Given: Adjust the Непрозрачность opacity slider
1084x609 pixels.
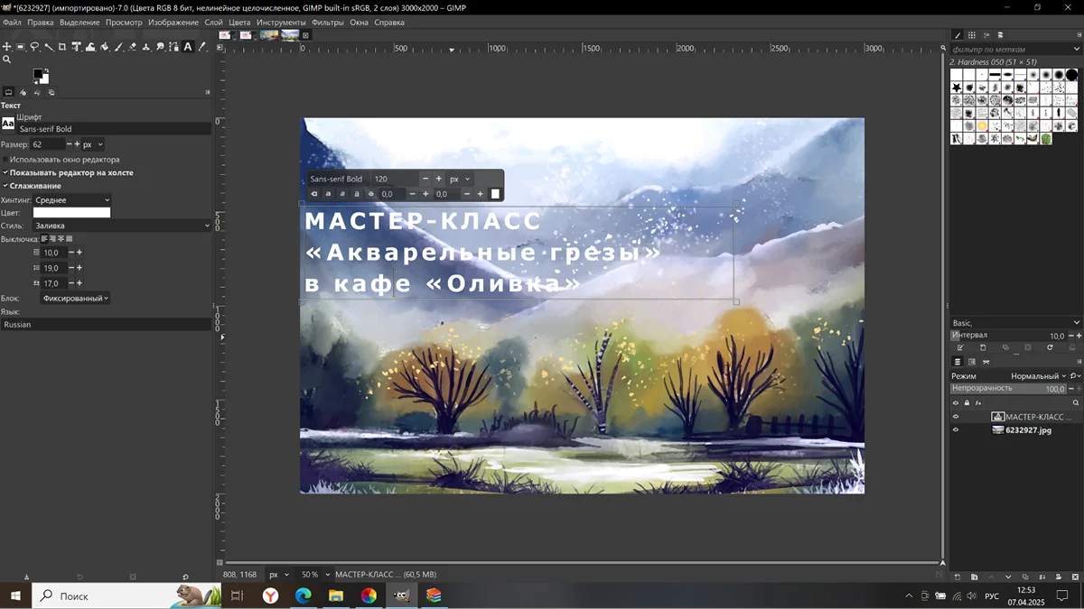Looking at the screenshot, I should (1008, 389).
